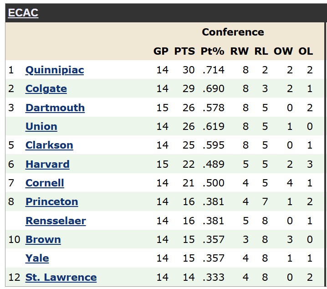Click the Rensselaer team link

point(56,221)
